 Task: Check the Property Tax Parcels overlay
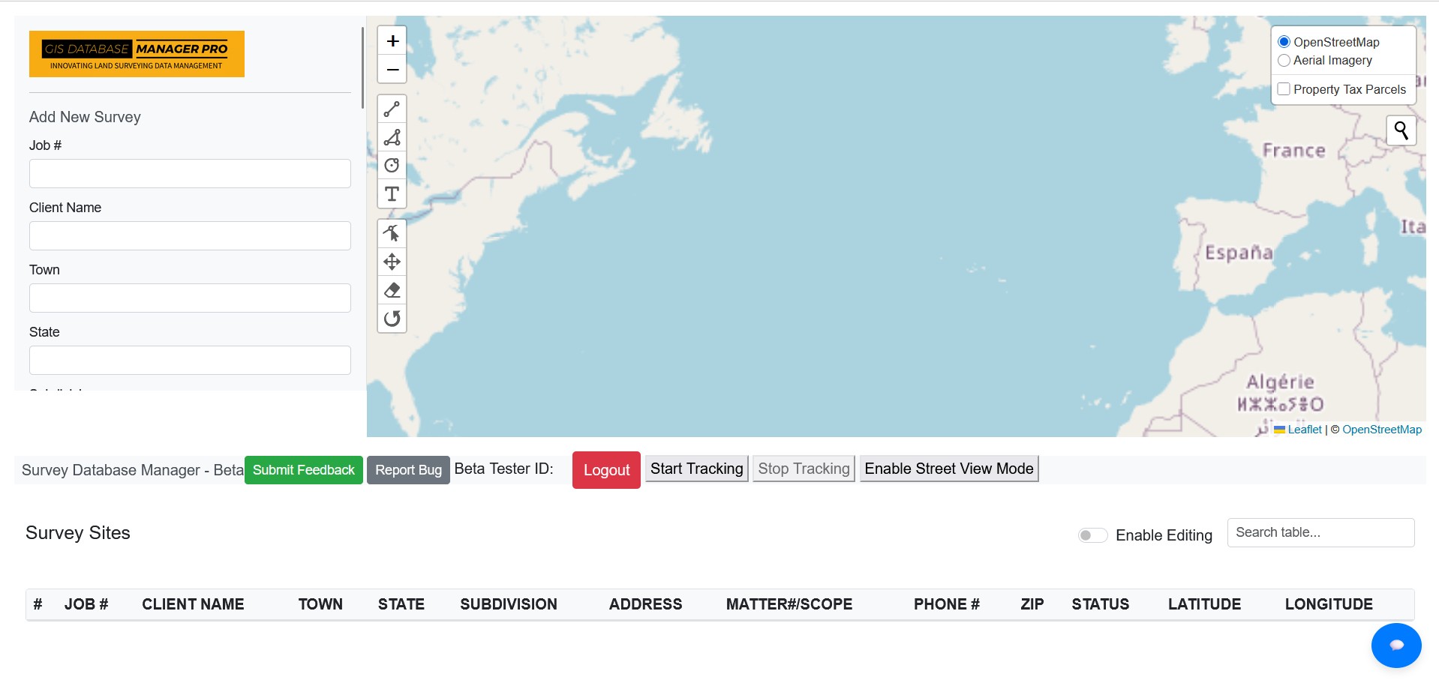click(1284, 89)
